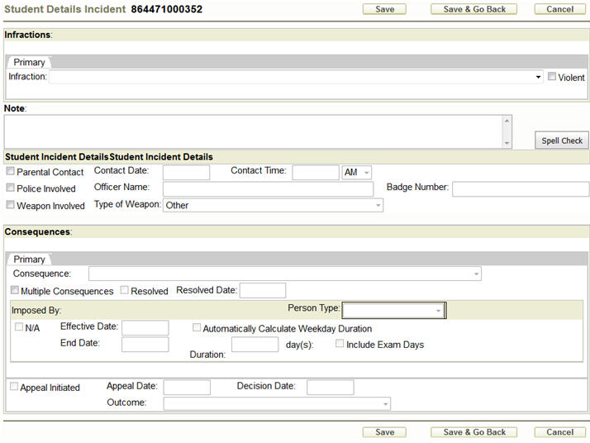Check the Parental Contact box

(10, 172)
